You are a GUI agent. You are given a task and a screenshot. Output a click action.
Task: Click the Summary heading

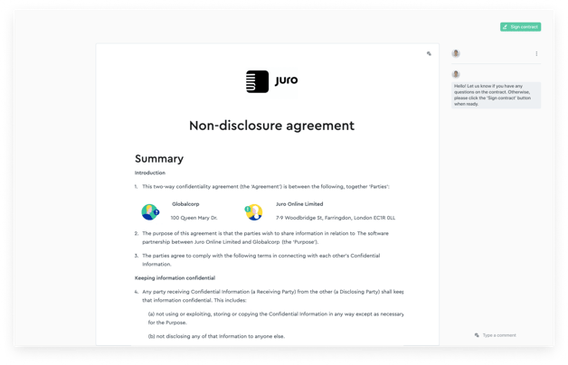tap(159, 158)
